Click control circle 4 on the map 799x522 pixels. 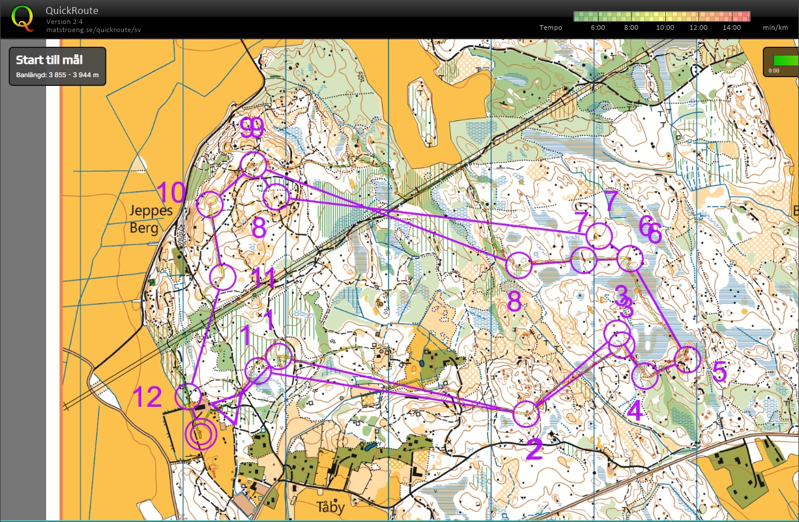645,375
